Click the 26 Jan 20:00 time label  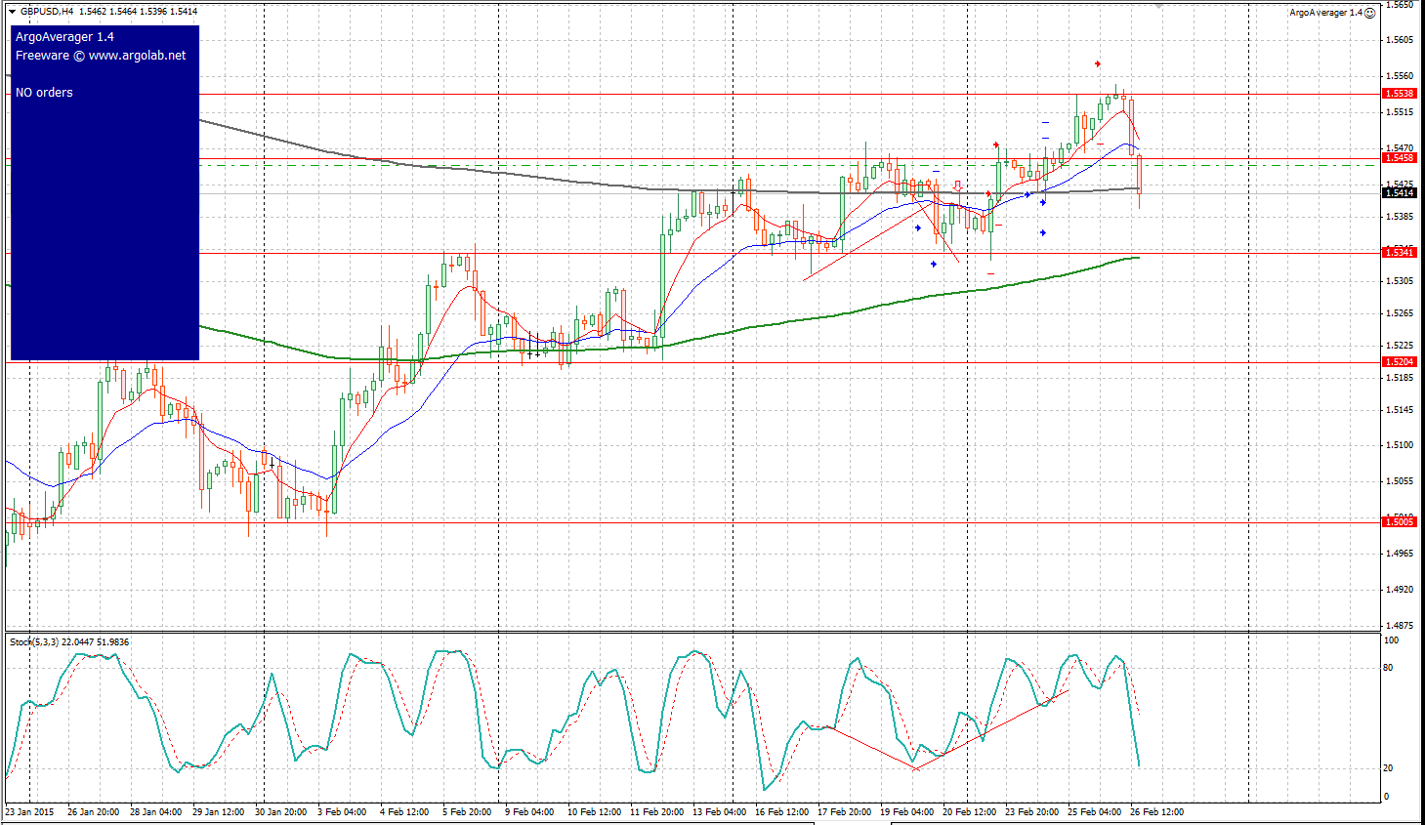pos(93,812)
